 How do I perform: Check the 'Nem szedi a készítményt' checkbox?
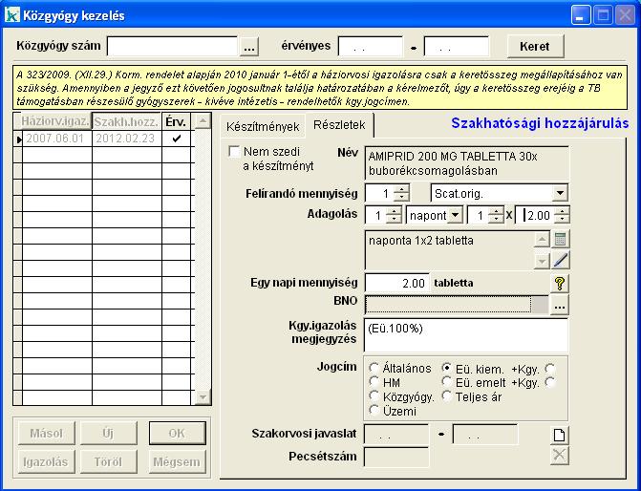(x=235, y=152)
